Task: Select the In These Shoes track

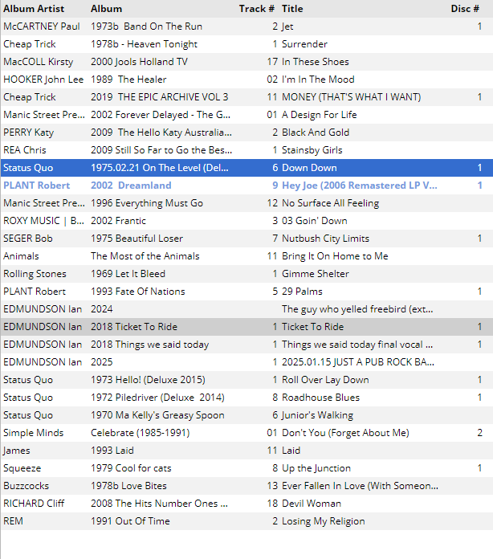Action: click(x=315, y=62)
